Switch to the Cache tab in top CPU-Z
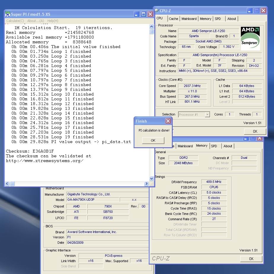 click(173, 19)
